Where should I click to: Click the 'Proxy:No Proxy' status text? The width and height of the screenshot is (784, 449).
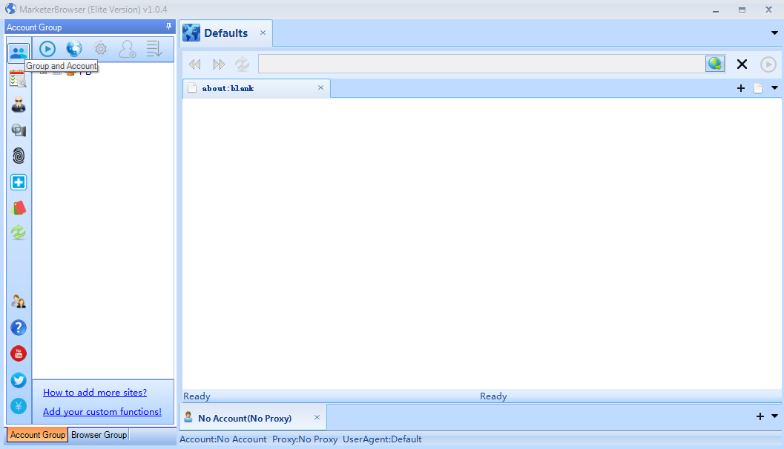(x=305, y=439)
